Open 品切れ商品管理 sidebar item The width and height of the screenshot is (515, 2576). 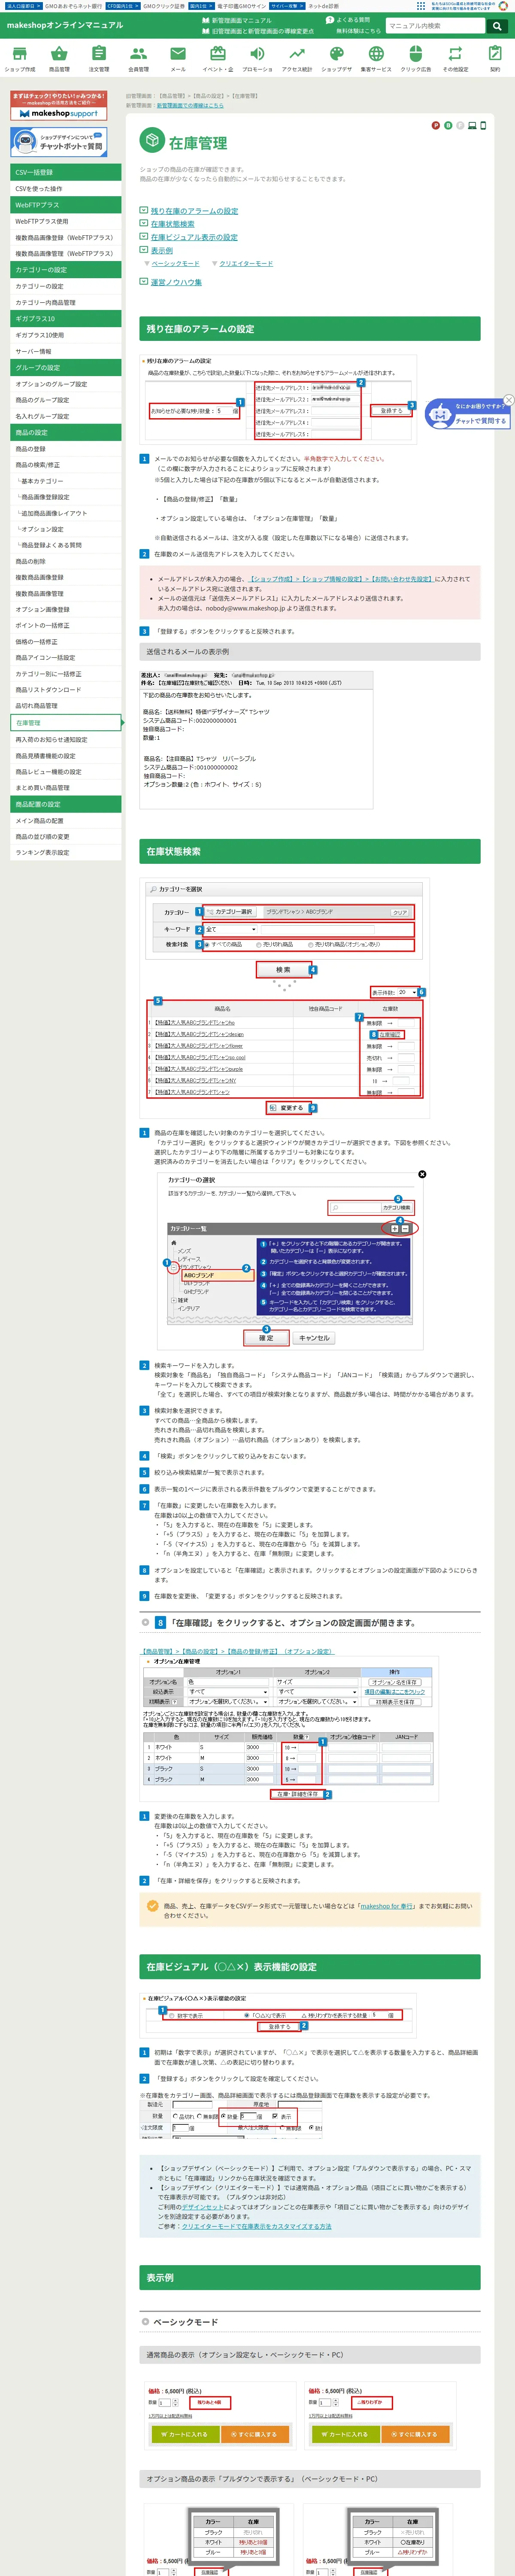click(x=66, y=706)
